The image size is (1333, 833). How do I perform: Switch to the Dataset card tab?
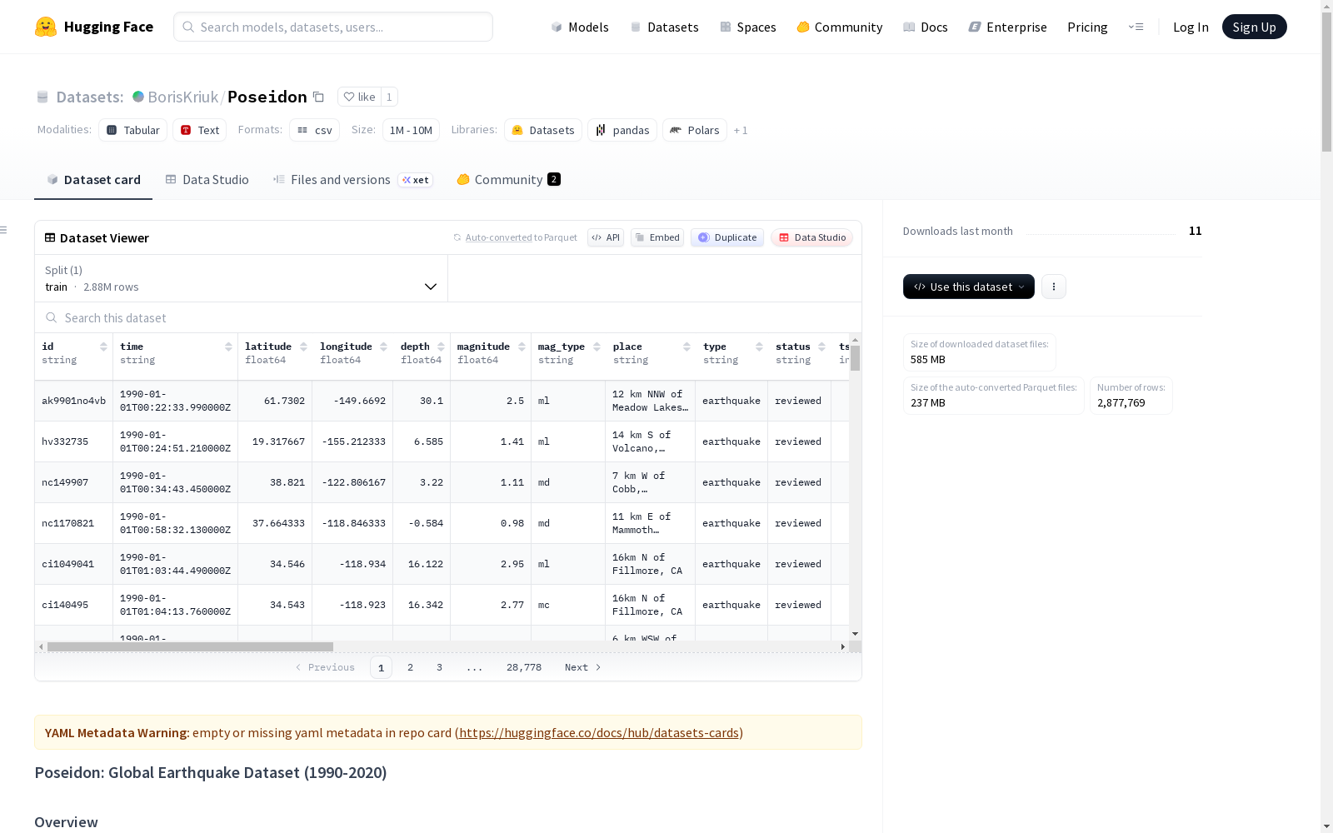coord(93,180)
